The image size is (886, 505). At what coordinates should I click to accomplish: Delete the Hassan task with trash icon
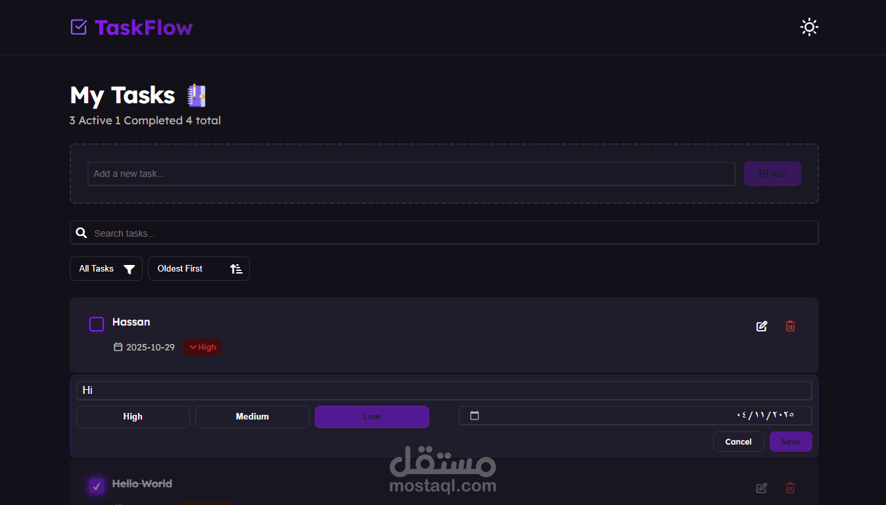coord(790,326)
